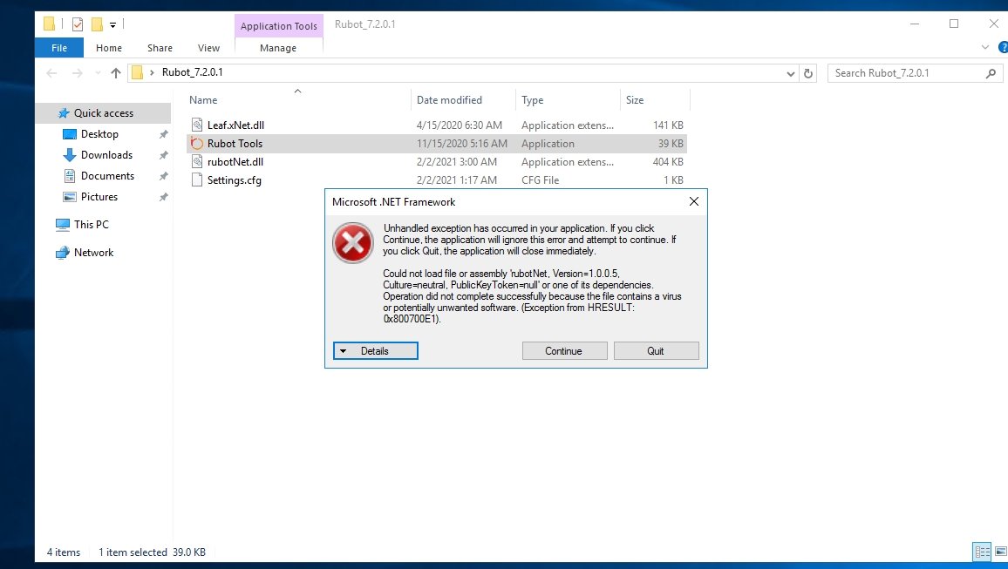This screenshot has width=1008, height=569.
Task: Open the File menu tab
Action: [59, 48]
